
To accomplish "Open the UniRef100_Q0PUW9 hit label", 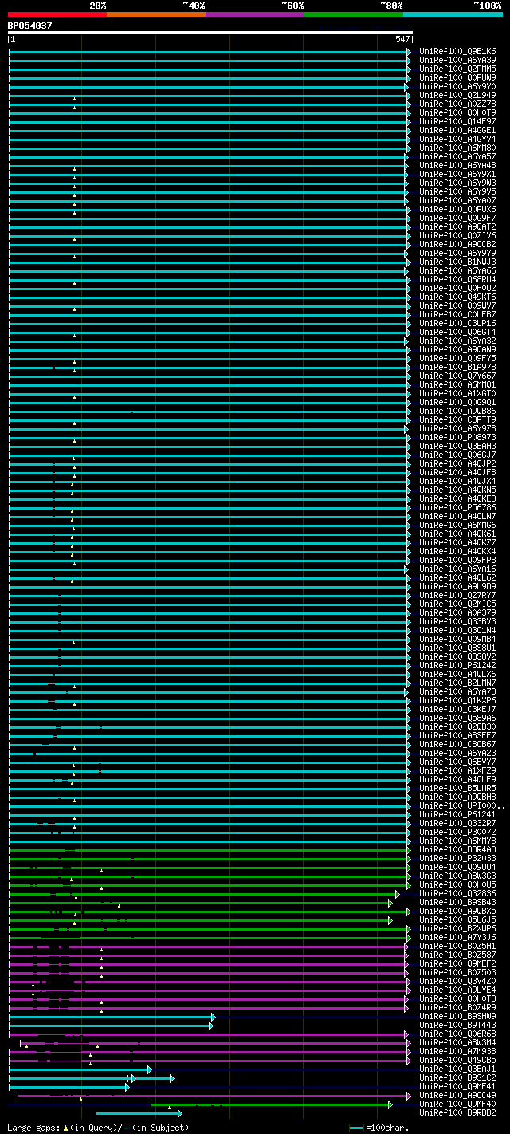I will (457, 77).
